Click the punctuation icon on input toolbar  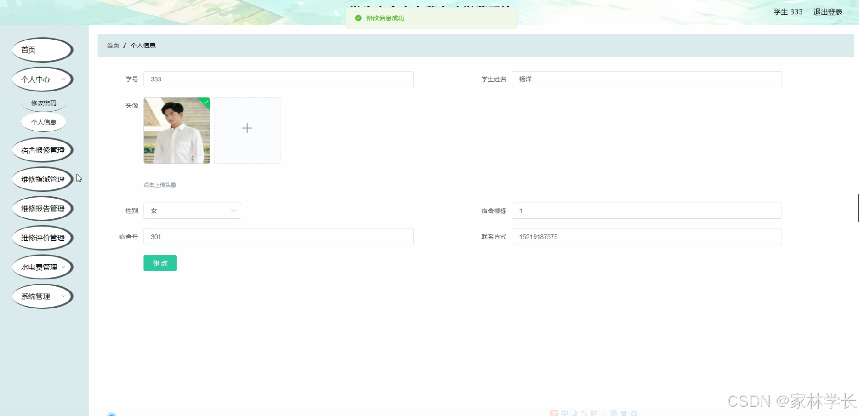point(584,413)
